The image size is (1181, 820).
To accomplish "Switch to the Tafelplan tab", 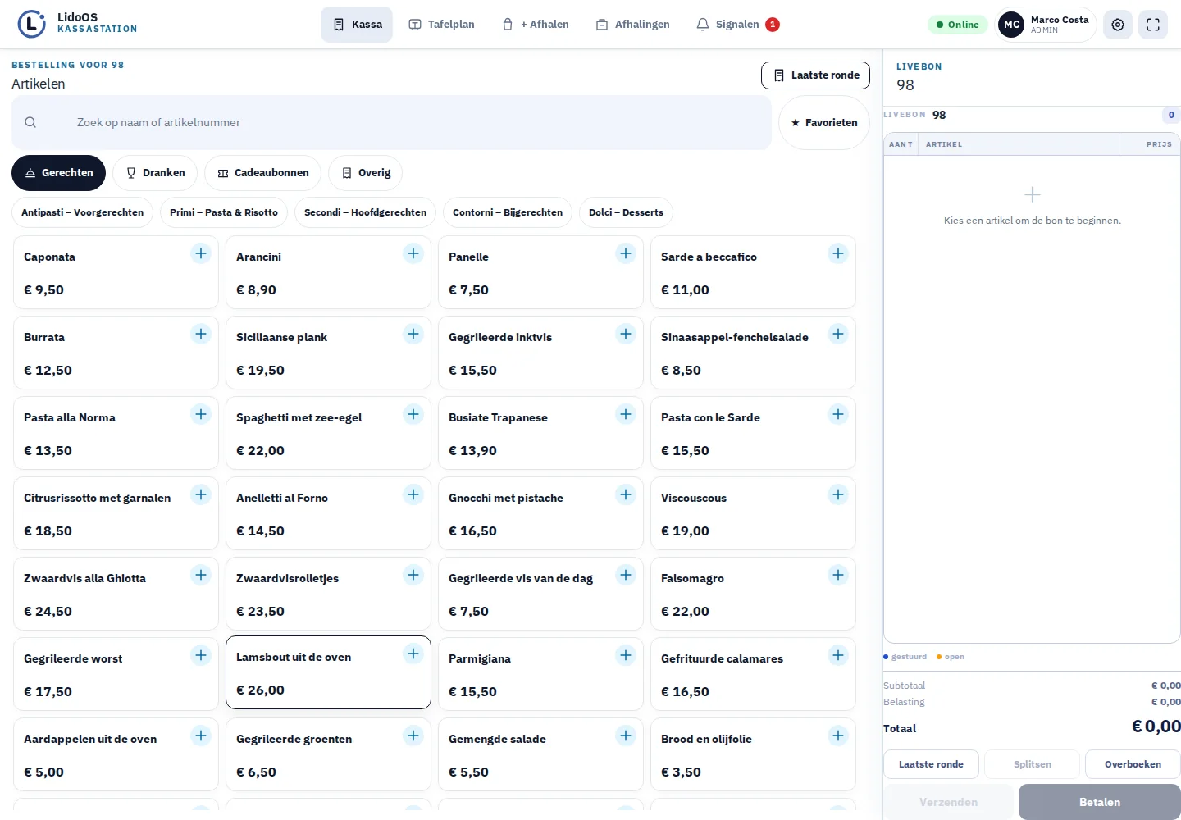I will tap(441, 25).
